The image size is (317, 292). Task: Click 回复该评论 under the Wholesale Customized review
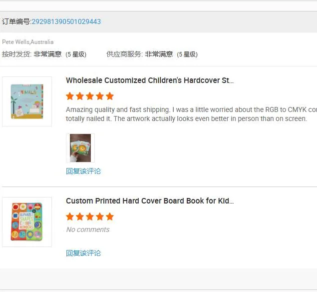[83, 171]
